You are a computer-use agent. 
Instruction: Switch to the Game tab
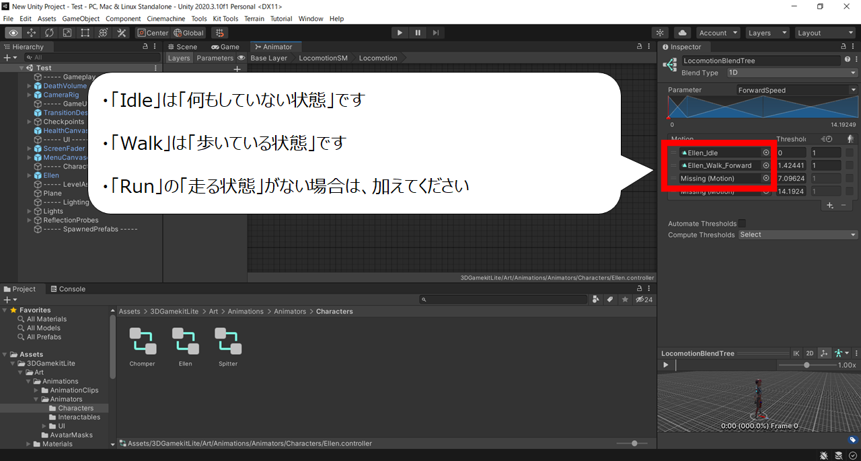click(225, 47)
